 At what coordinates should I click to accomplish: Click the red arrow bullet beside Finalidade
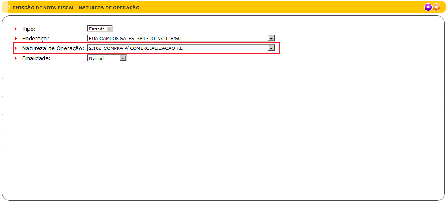(x=16, y=58)
